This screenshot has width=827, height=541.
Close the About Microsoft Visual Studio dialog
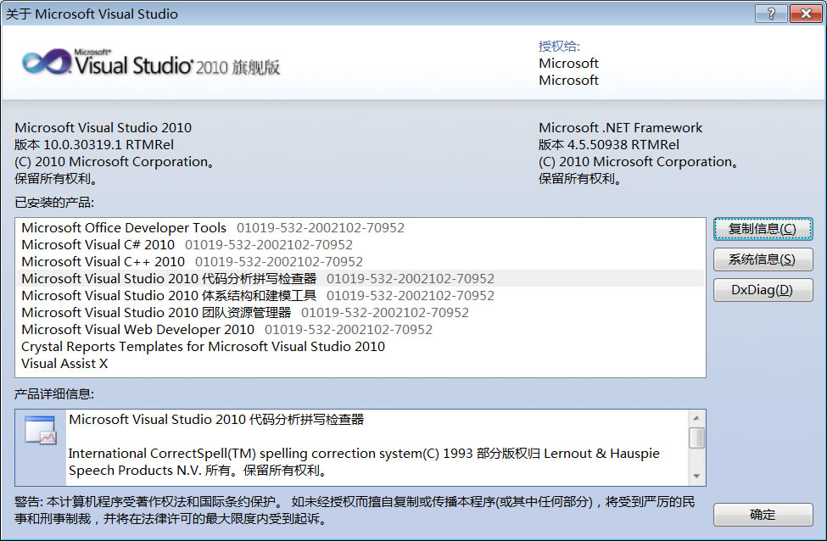pos(806,14)
